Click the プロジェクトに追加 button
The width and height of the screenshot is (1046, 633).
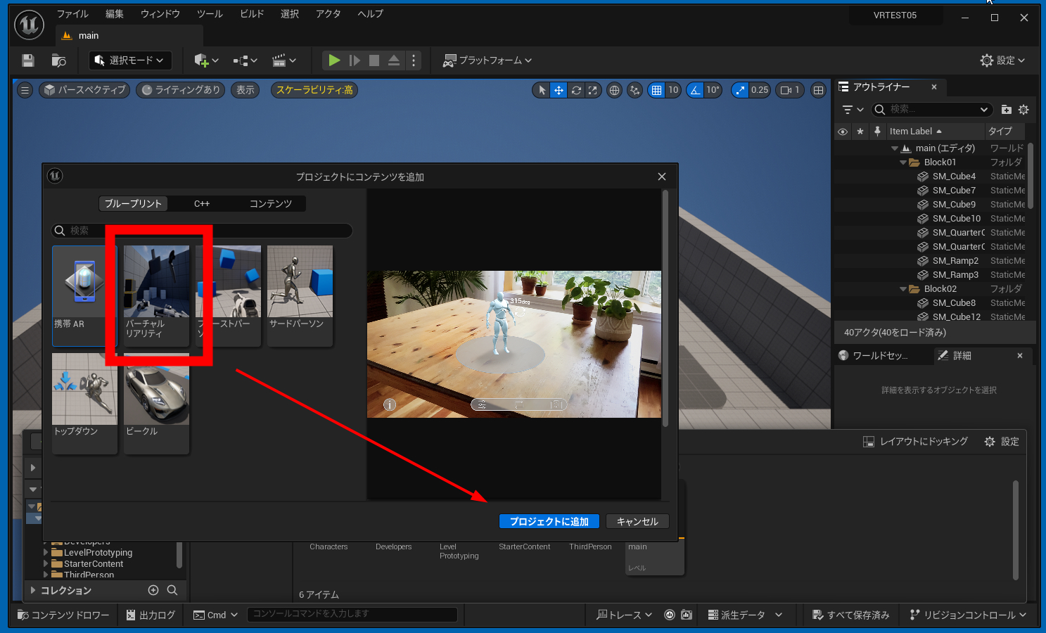[x=549, y=521]
